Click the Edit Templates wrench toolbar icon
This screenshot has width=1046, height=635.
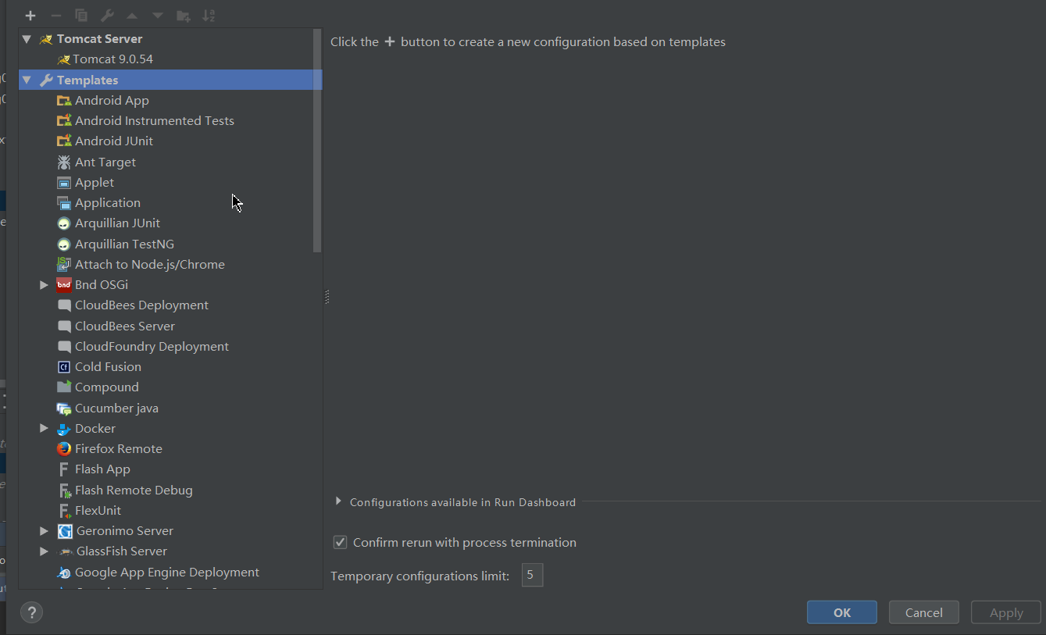pos(107,16)
